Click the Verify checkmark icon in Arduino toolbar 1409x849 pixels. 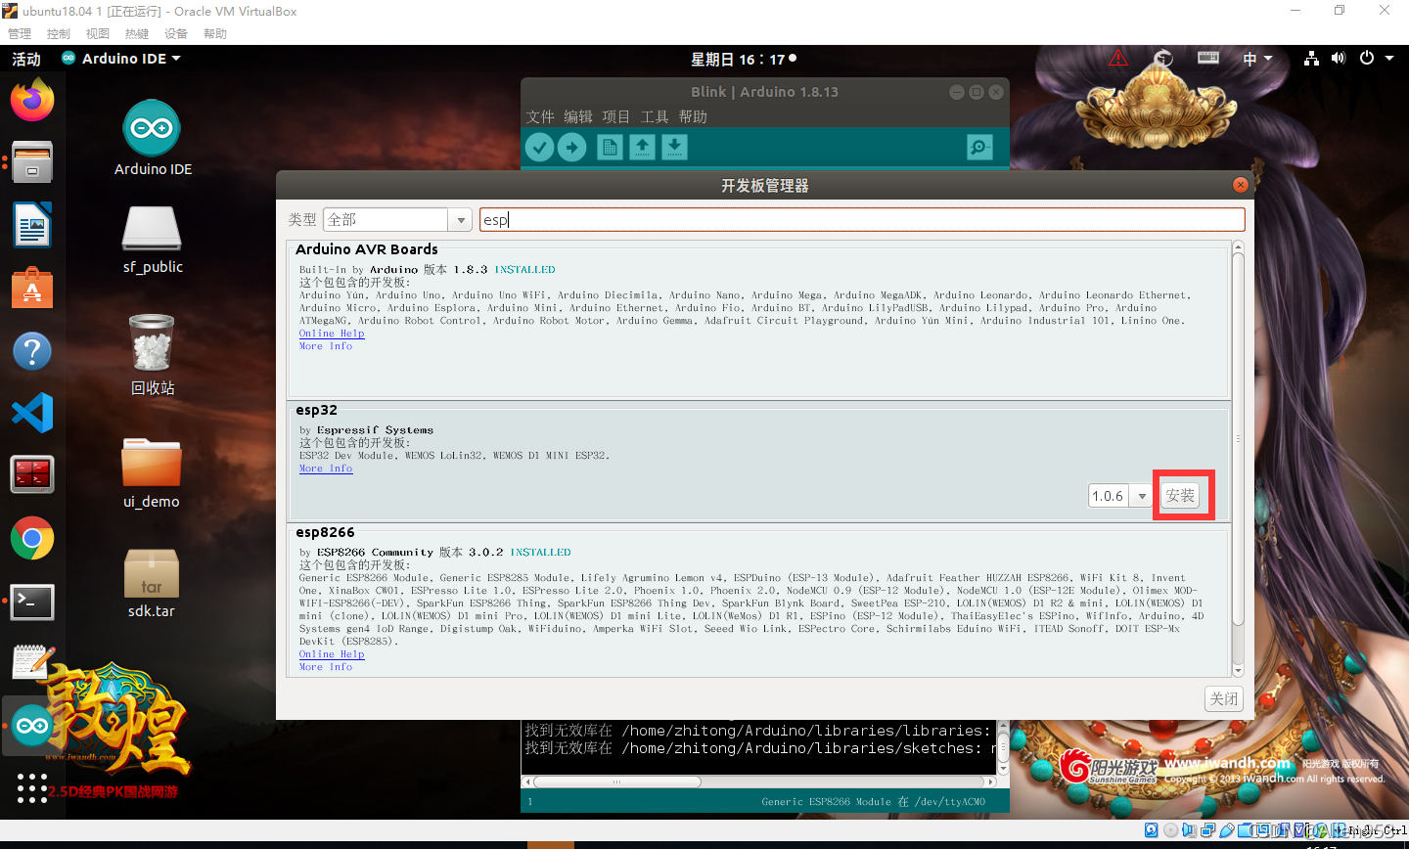pos(539,147)
